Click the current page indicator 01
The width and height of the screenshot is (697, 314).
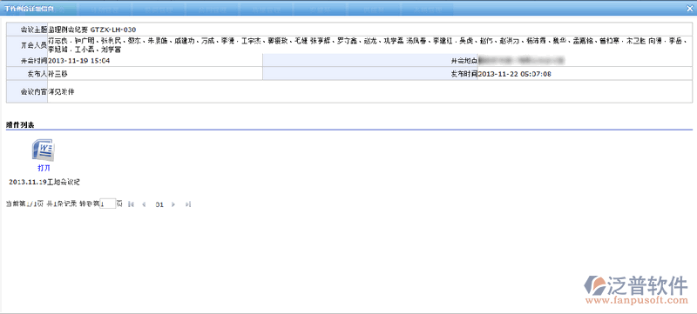pyautogui.click(x=159, y=204)
